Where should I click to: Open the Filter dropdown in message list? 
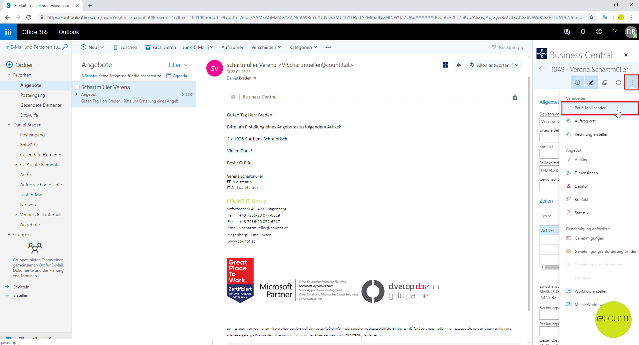(178, 65)
